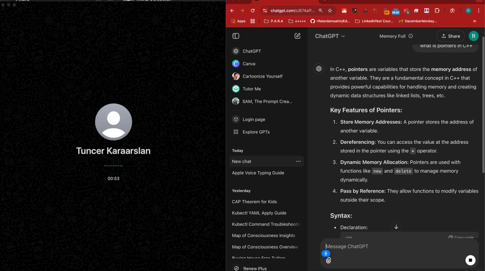Open rifaterdemsahin GitHub bookmark
Image resolution: width=485 pixels, height=271 pixels.
coord(330,21)
